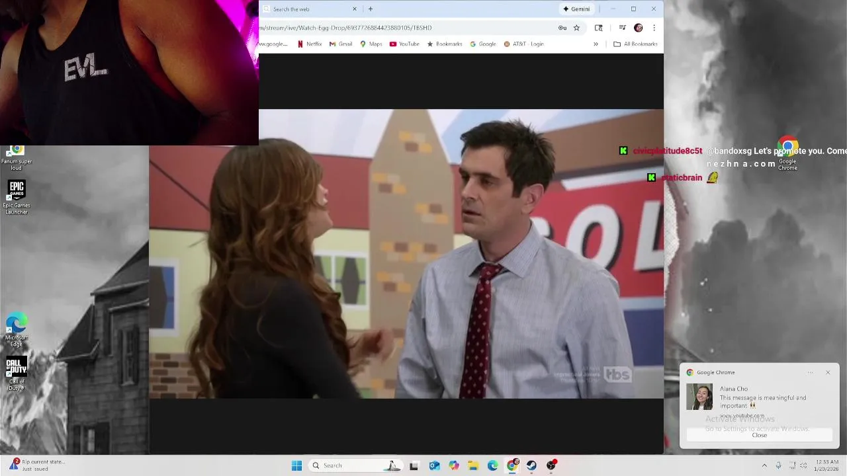Viewport: 847px width, 476px height.
Task: Click the taskbar Search box
Action: tap(355, 465)
